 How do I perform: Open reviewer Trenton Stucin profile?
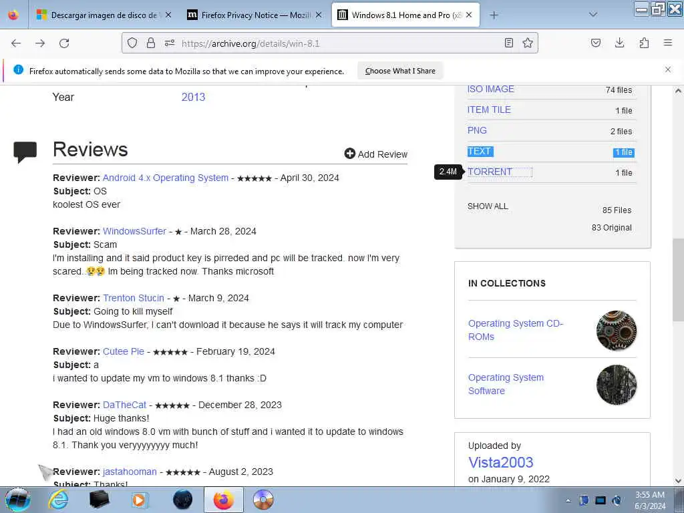[134, 298]
